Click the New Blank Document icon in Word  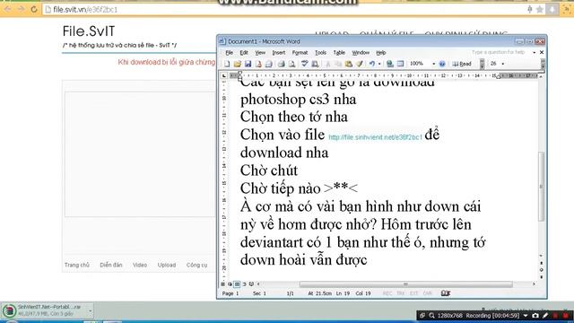[x=227, y=64]
